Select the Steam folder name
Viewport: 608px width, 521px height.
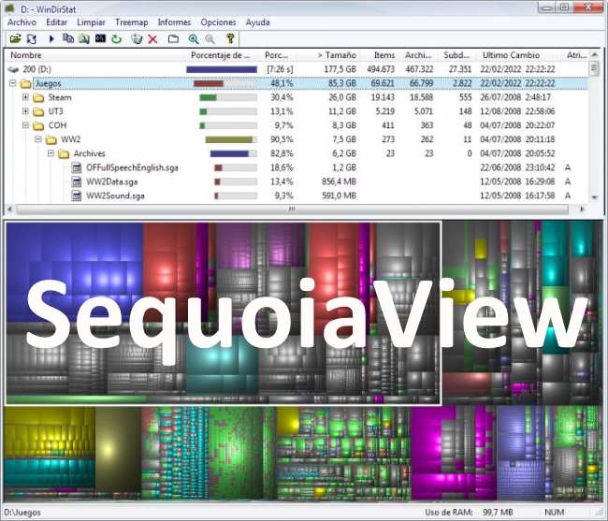(60, 97)
